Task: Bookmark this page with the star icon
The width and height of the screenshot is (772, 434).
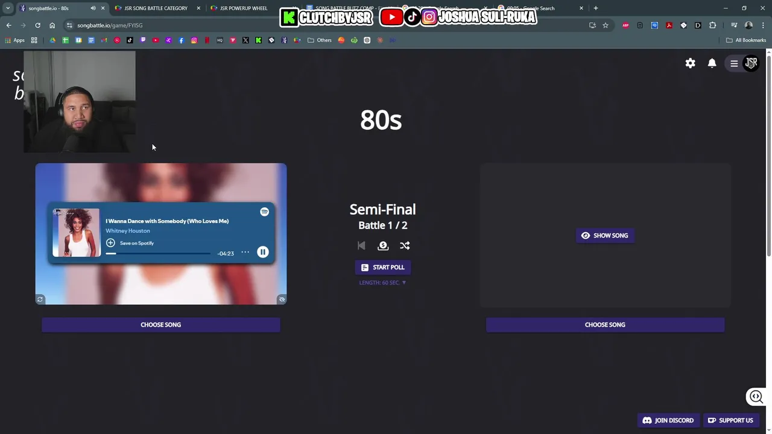Action: pos(606,25)
